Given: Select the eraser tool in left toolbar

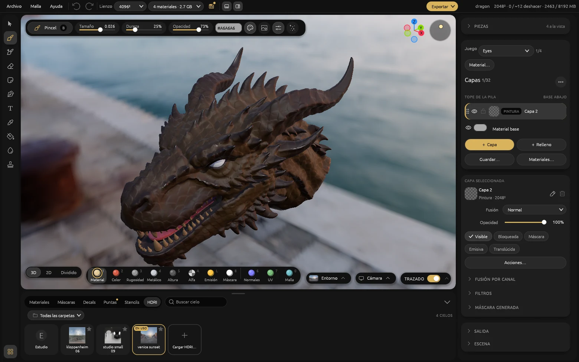Looking at the screenshot, I should tap(10, 66).
